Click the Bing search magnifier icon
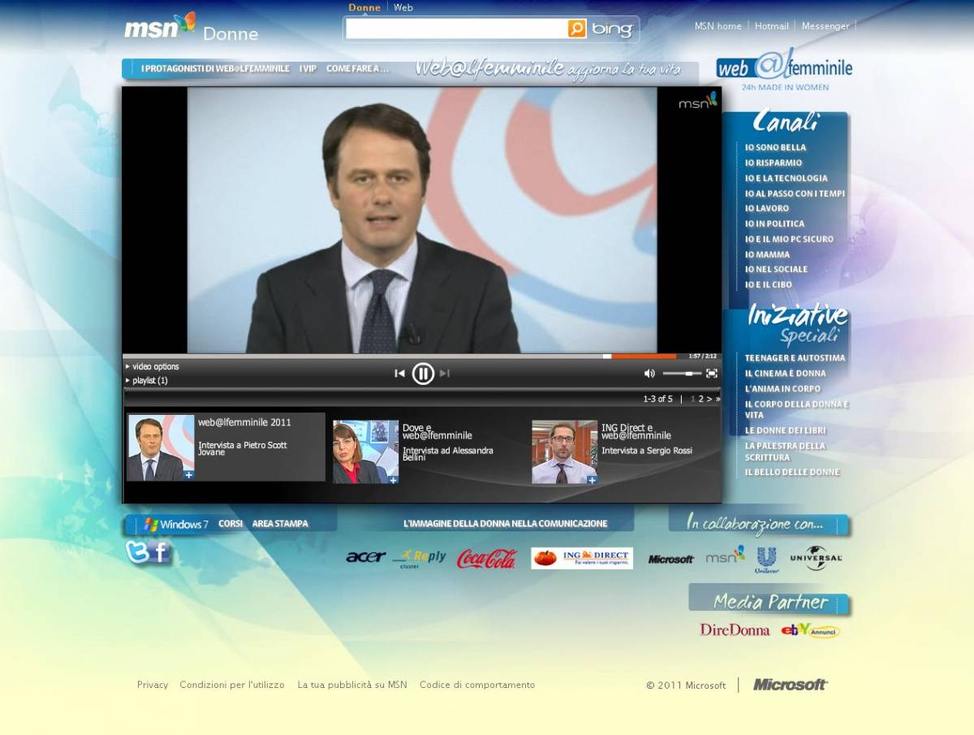This screenshot has width=974, height=735. [576, 28]
